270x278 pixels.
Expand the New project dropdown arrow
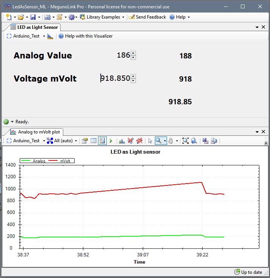[15, 17]
